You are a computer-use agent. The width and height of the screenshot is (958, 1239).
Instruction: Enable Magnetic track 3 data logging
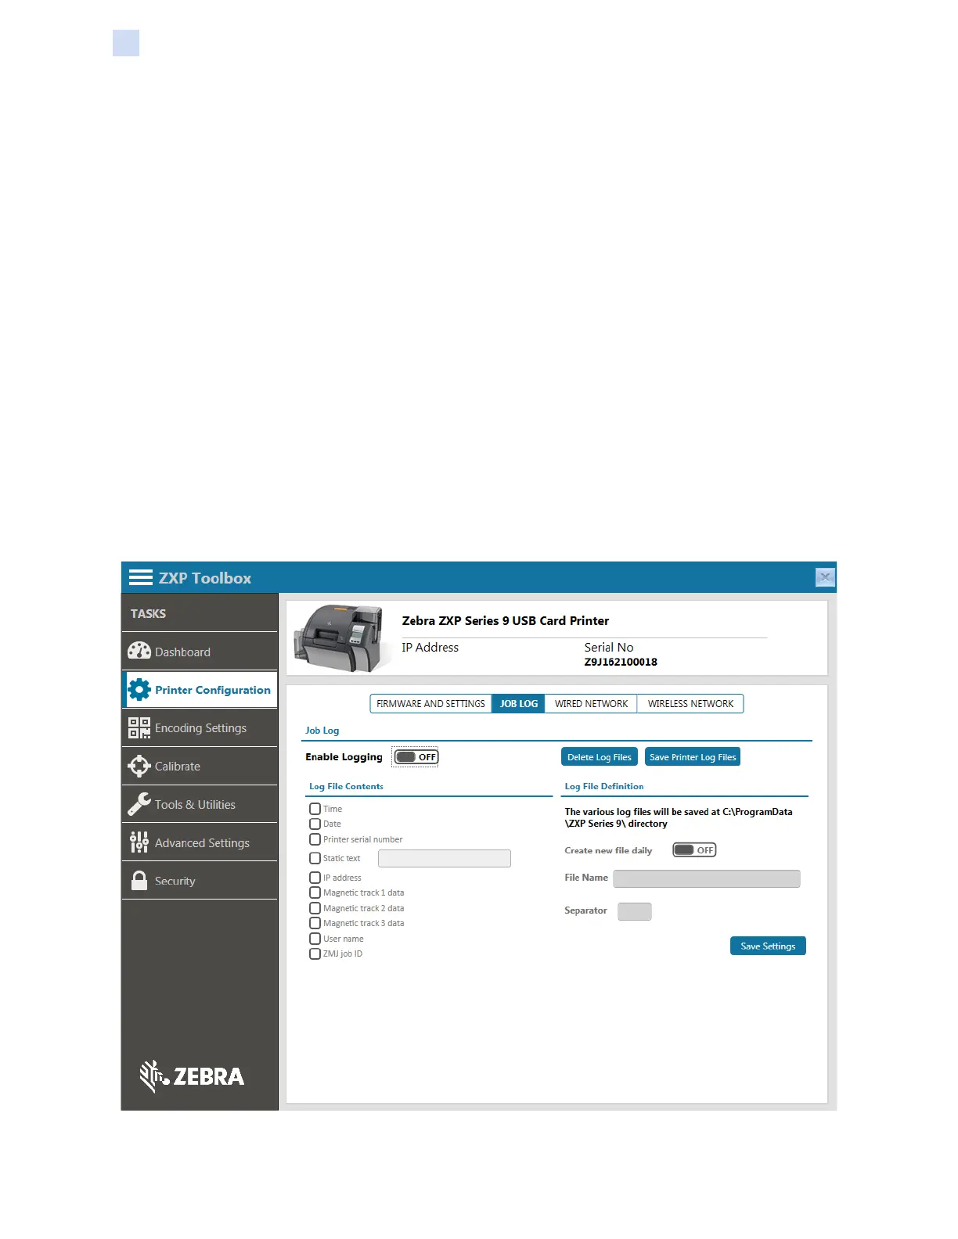pos(315,923)
